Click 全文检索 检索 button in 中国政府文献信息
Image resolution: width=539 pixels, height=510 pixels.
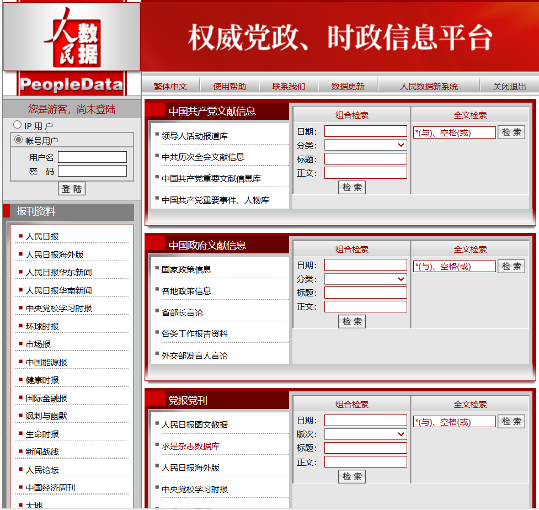[x=511, y=266]
